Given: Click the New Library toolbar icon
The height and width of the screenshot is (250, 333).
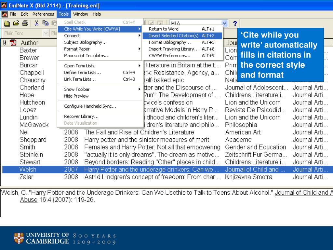Looking at the screenshot, I should click(7, 23).
